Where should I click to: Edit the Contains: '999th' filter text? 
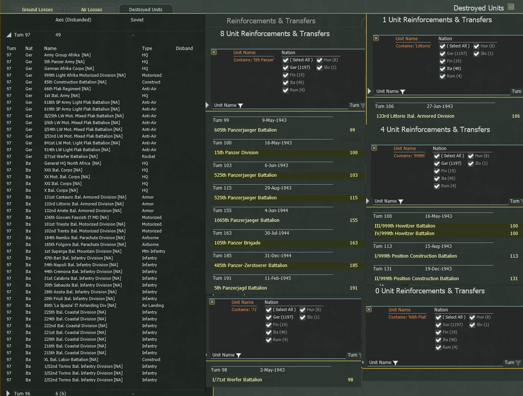(x=409, y=156)
